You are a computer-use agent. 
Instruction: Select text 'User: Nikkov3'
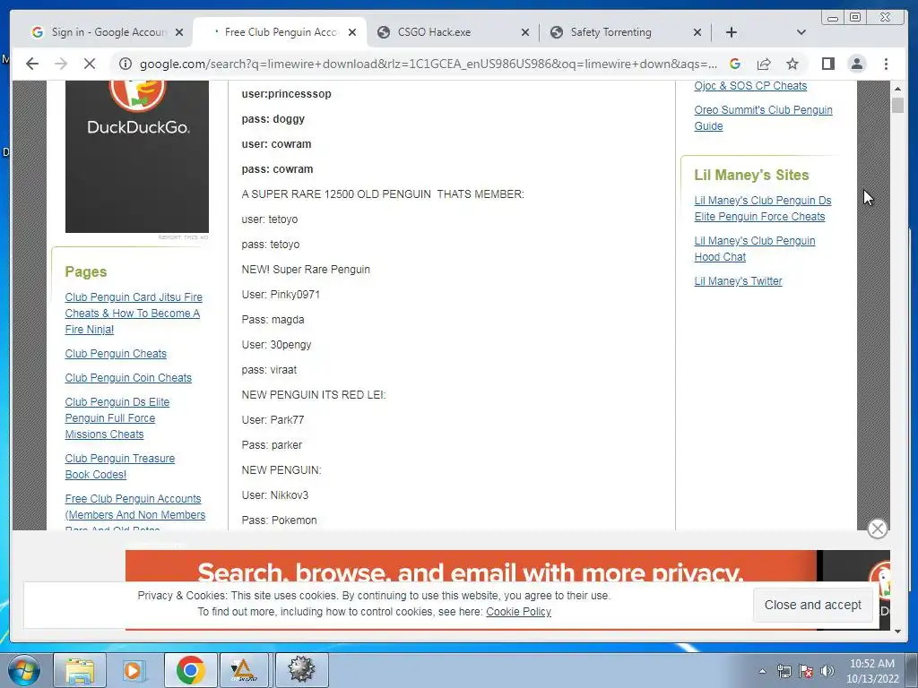tap(274, 494)
